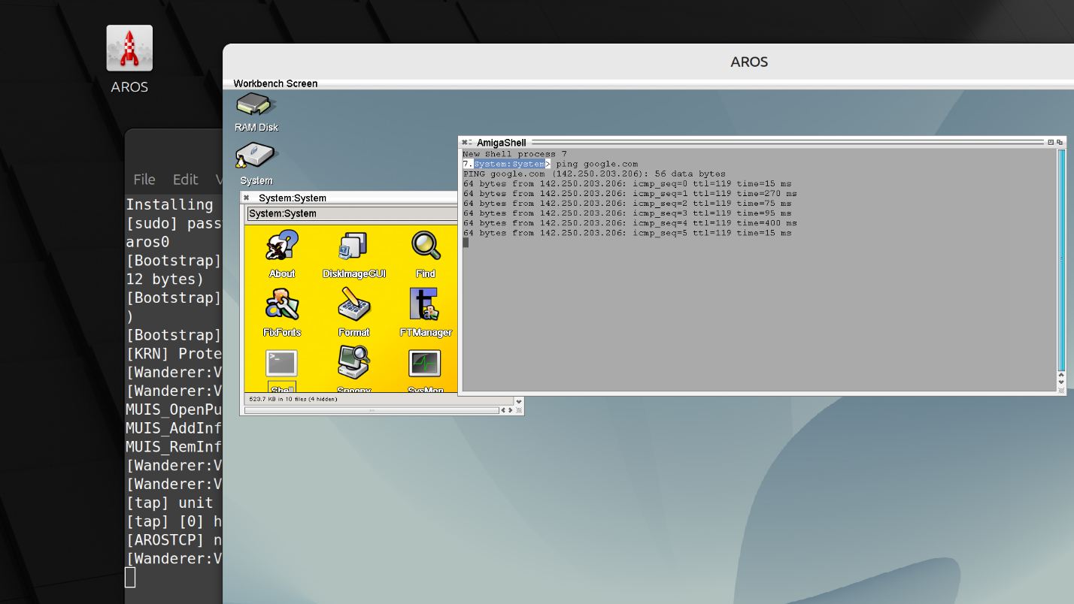
Task: Click the '[tap] unit' line in terminal
Action: (x=169, y=503)
